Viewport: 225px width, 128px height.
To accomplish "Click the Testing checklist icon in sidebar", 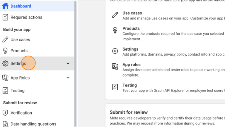I will [5, 91].
